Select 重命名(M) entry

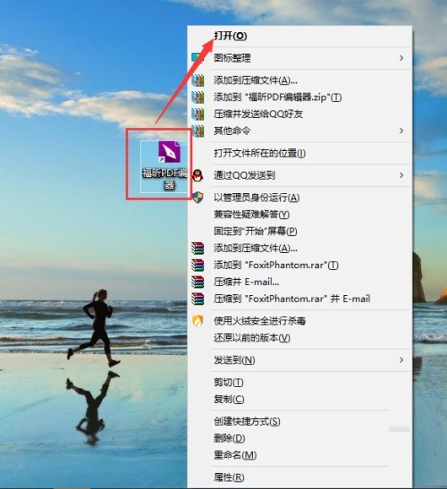235,455
